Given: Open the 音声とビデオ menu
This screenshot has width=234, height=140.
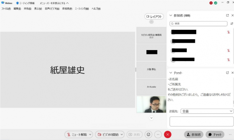Looking at the screenshot, I should pyautogui.click(x=52, y=9).
